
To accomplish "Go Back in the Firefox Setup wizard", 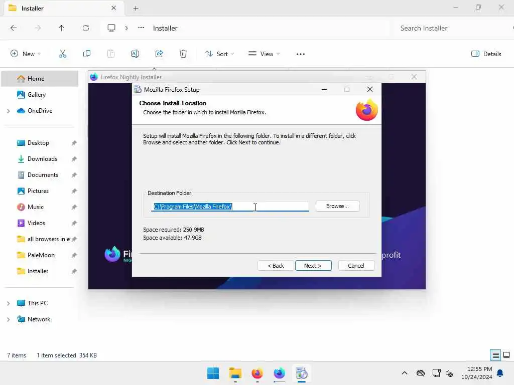I will pyautogui.click(x=276, y=266).
